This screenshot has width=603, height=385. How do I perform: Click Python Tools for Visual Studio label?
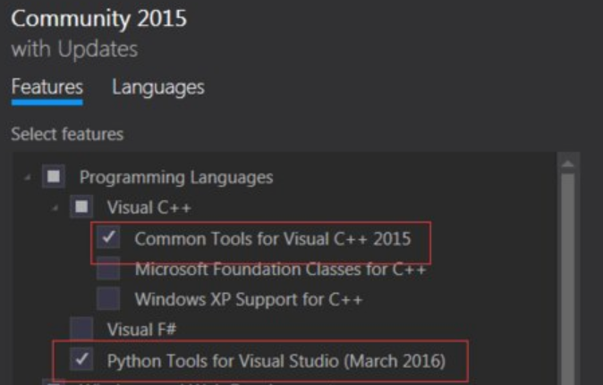point(276,361)
